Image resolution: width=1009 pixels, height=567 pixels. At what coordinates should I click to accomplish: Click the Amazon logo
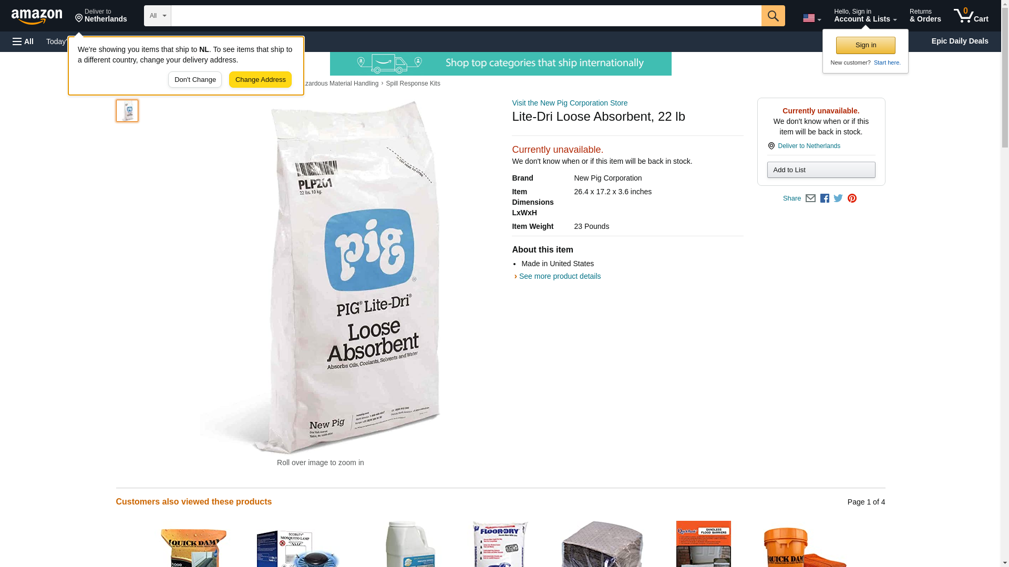37,16
